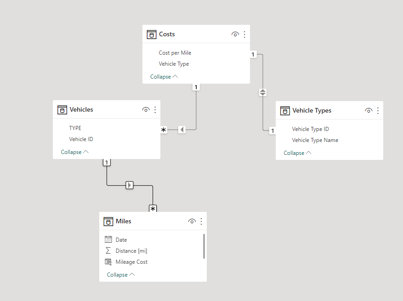Toggle visibility eye on Costs table
Image resolution: width=403 pixels, height=301 pixels.
235,34
